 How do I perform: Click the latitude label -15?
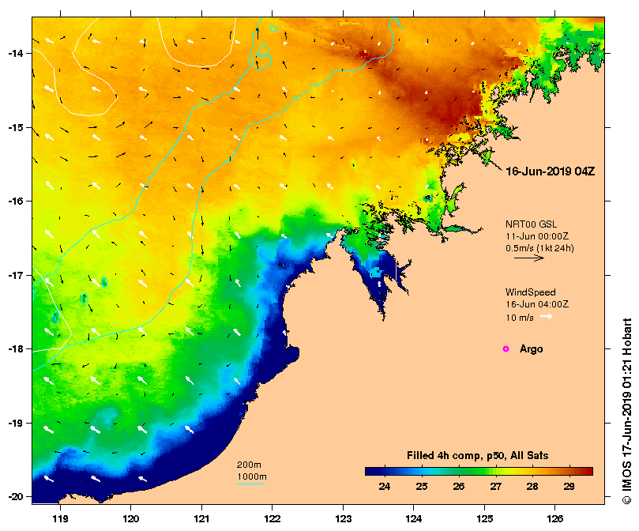15,127
